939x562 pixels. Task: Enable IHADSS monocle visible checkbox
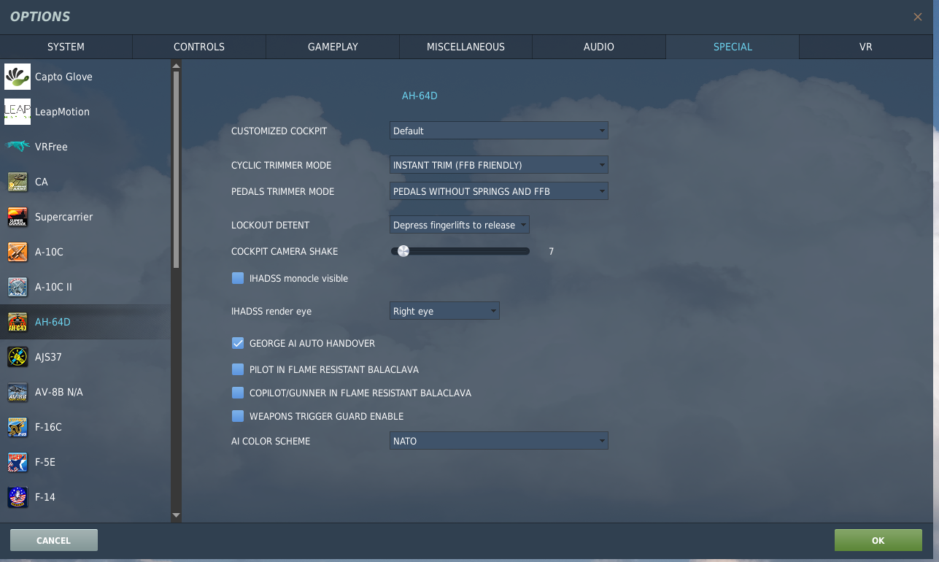(x=238, y=278)
